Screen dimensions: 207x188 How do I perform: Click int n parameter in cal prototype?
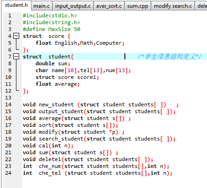[x=59, y=146]
